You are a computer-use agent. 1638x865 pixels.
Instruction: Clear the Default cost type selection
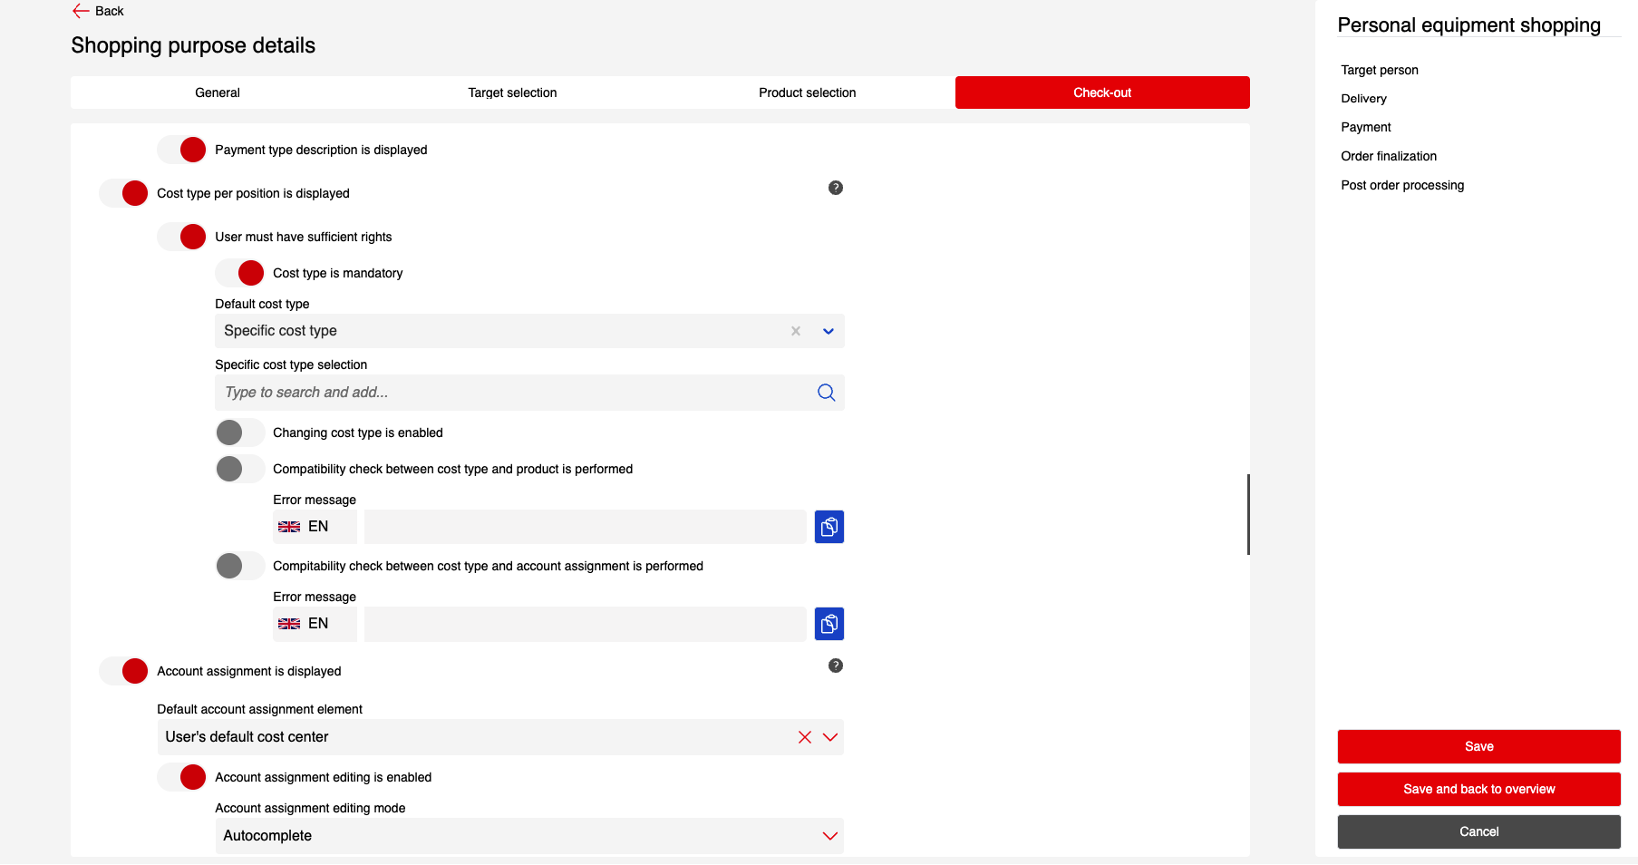[795, 331]
